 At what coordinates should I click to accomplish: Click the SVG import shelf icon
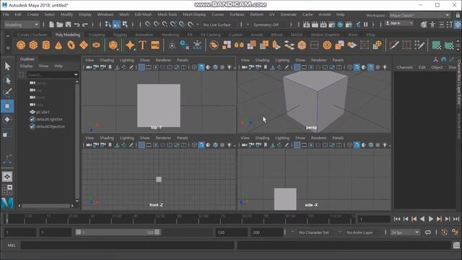click(155, 45)
